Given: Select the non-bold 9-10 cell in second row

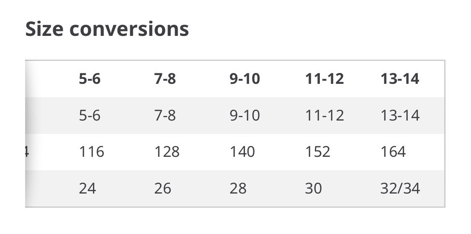Looking at the screenshot, I should point(245,115).
